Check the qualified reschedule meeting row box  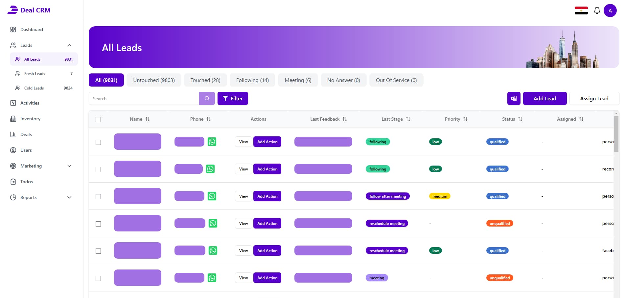(98, 251)
